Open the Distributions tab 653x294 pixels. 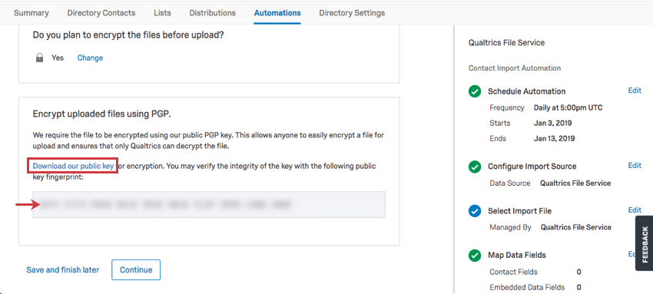(212, 13)
